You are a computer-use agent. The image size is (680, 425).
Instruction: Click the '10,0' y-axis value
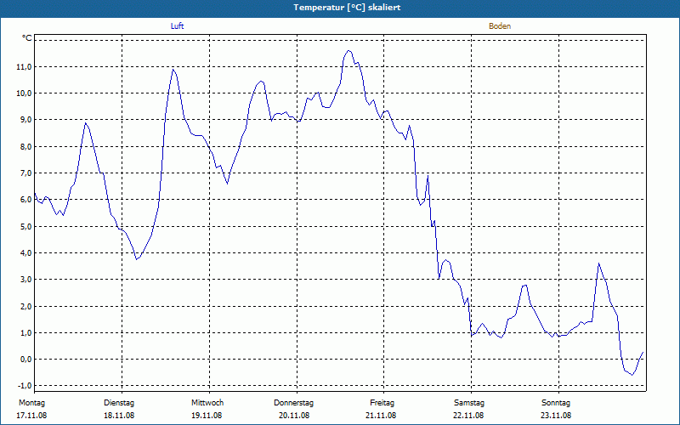tap(25, 93)
